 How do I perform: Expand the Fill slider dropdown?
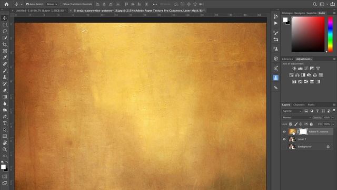click(x=333, y=124)
